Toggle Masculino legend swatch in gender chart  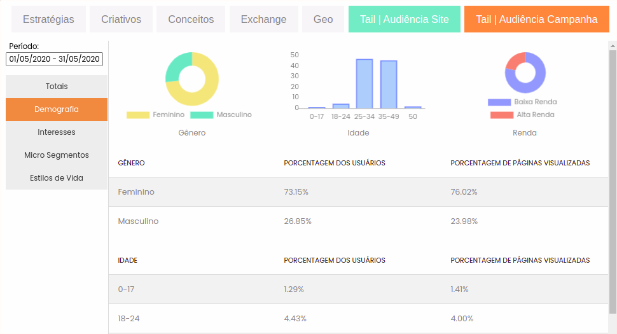[202, 115]
